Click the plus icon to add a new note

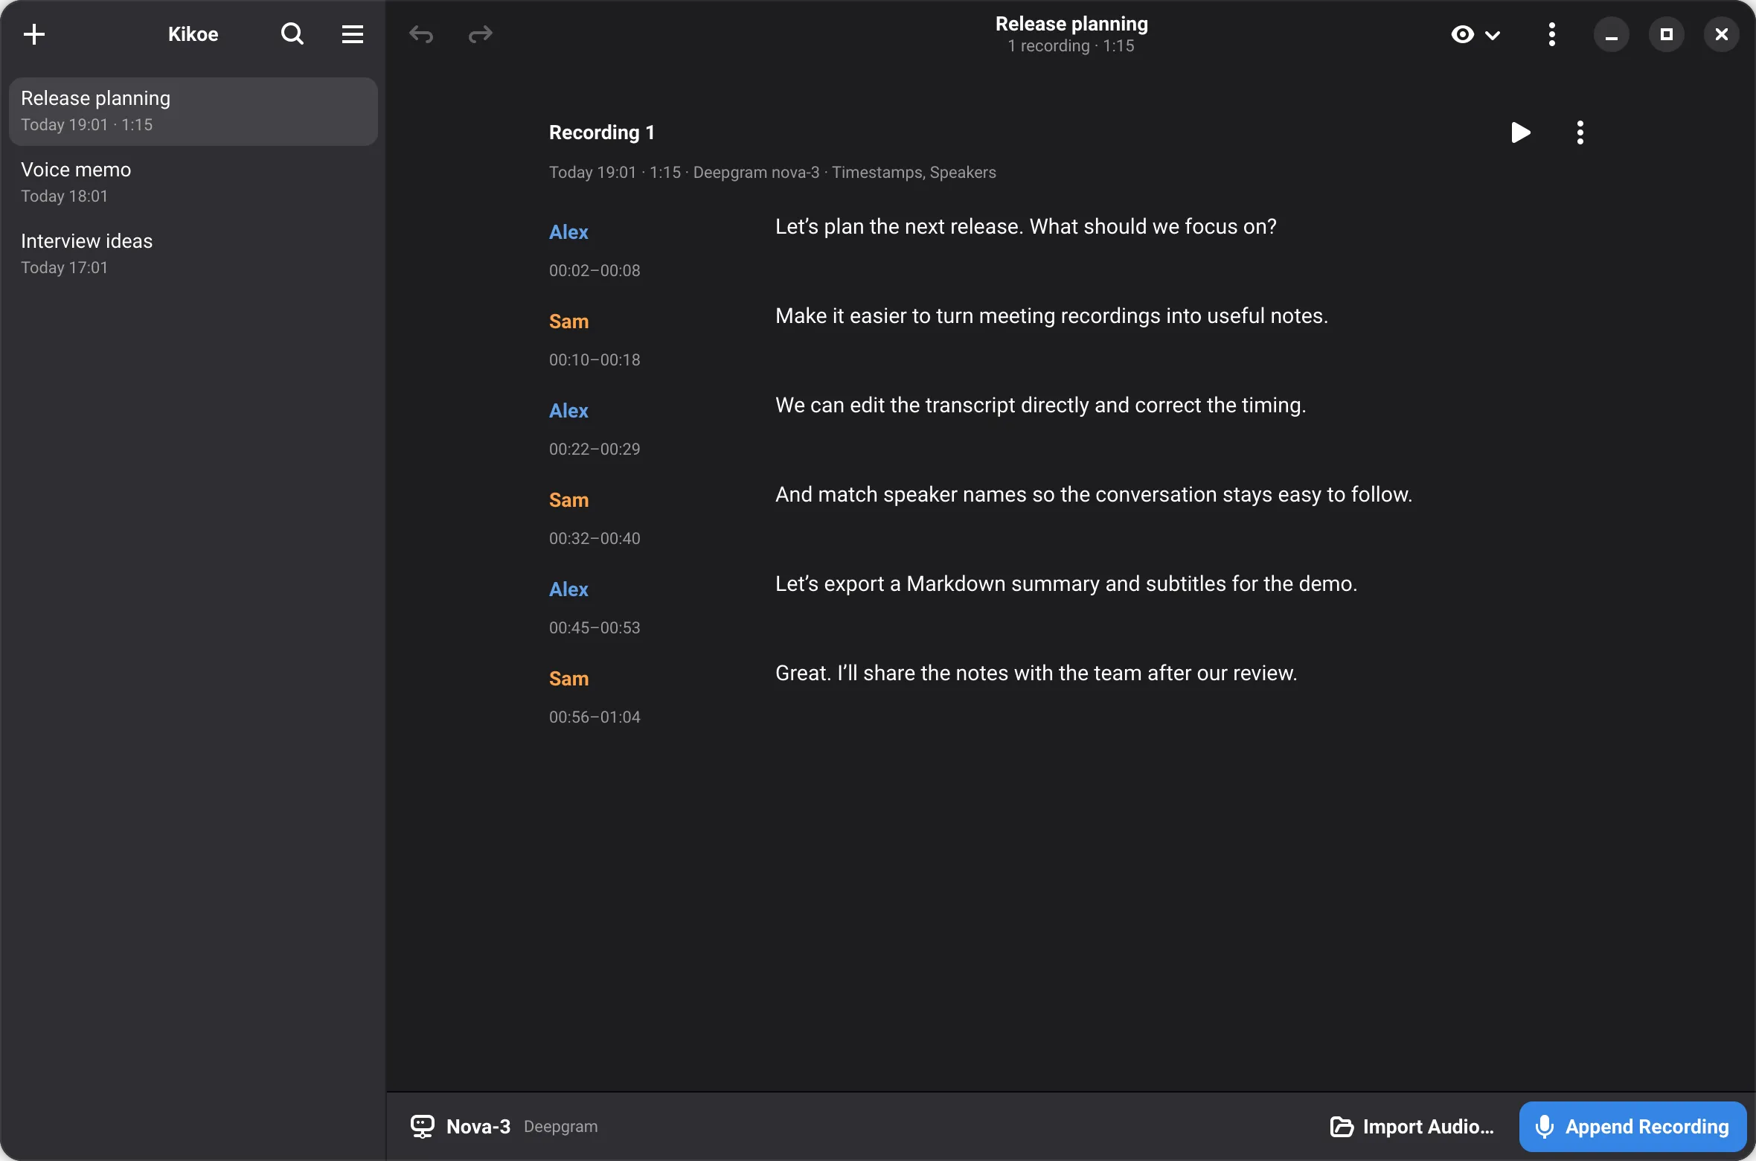(34, 34)
